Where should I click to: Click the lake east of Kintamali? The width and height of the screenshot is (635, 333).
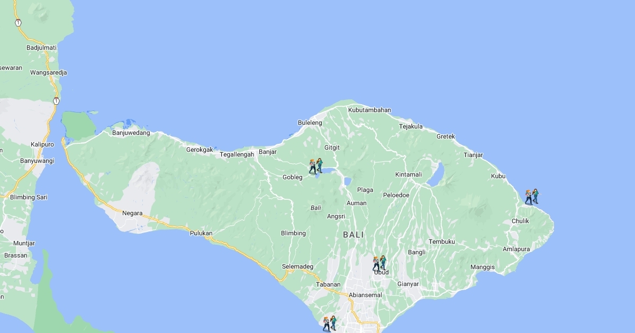436,174
